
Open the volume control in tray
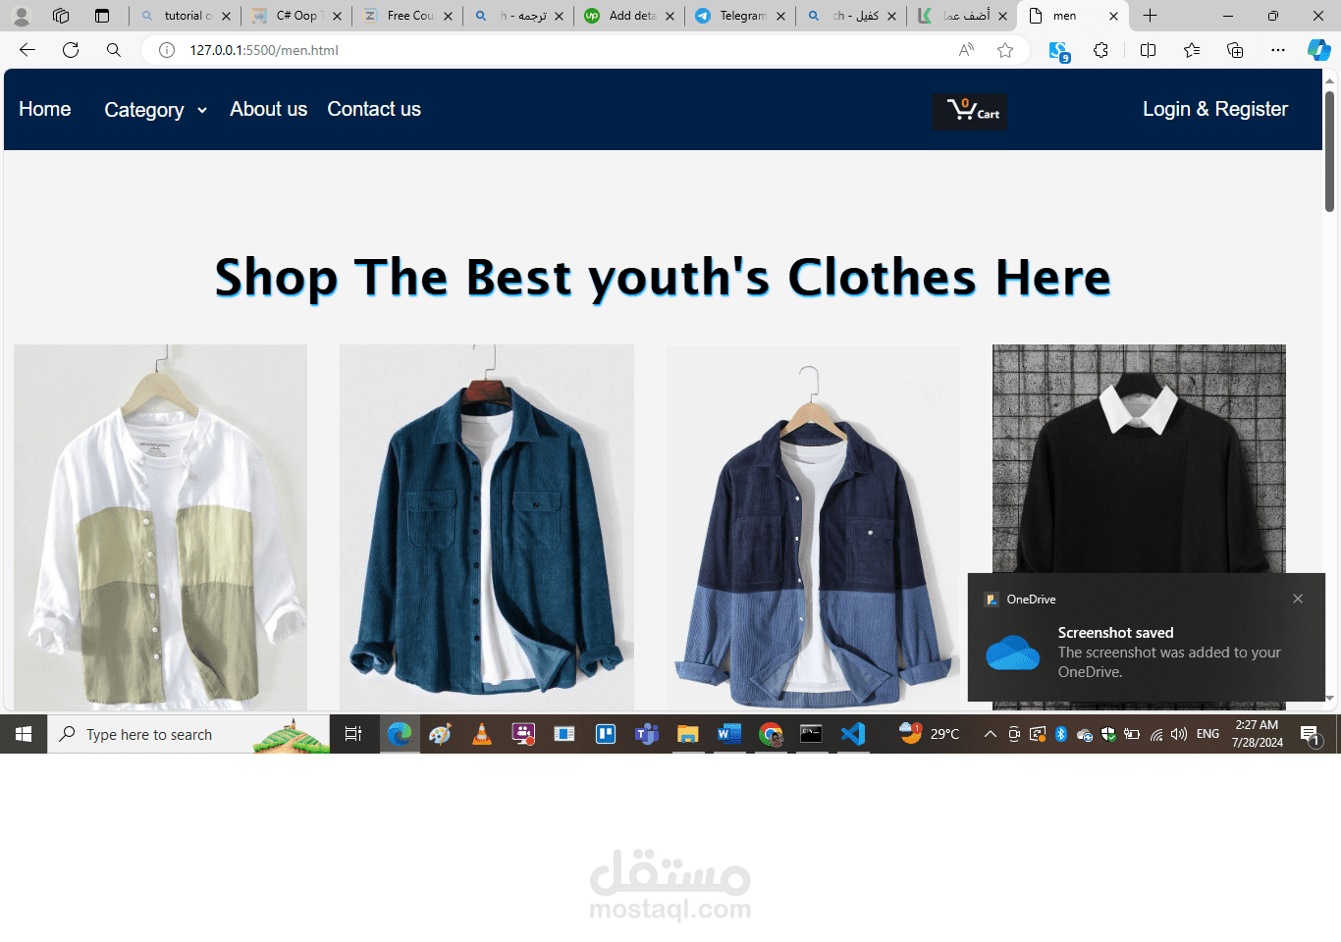1179,734
